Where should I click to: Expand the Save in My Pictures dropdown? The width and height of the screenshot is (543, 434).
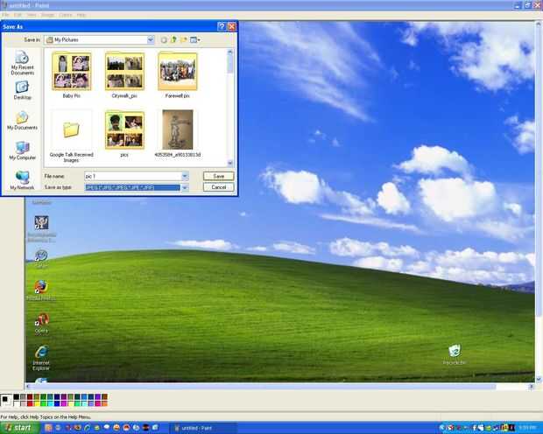pyautogui.click(x=151, y=39)
